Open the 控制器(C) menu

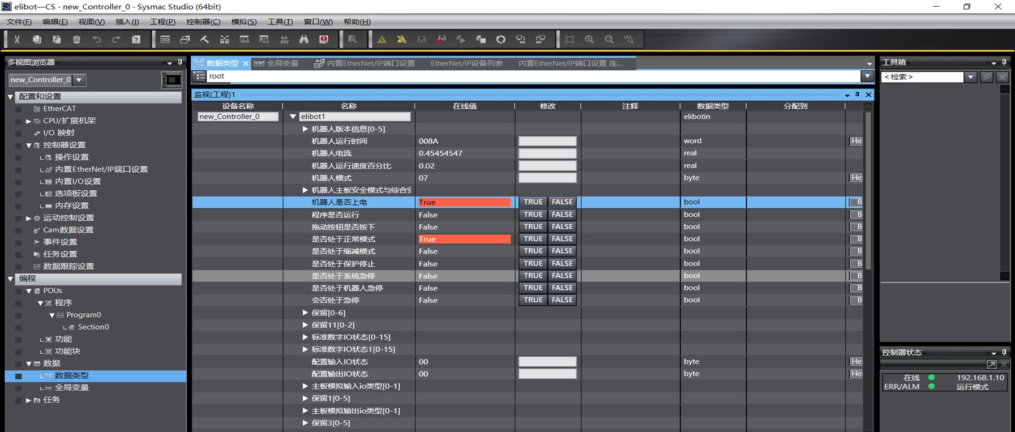[x=203, y=22]
